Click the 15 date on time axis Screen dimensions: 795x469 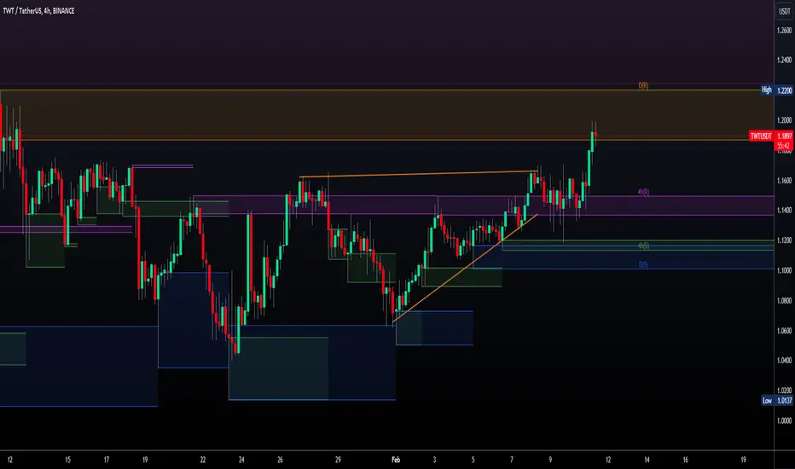point(68,460)
